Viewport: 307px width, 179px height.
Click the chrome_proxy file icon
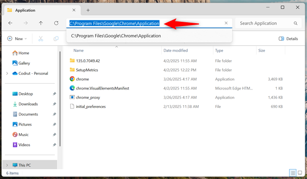(x=72, y=97)
